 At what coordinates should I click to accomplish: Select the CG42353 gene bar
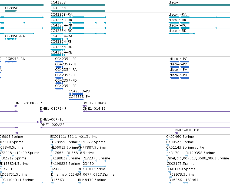tap(78, 5)
